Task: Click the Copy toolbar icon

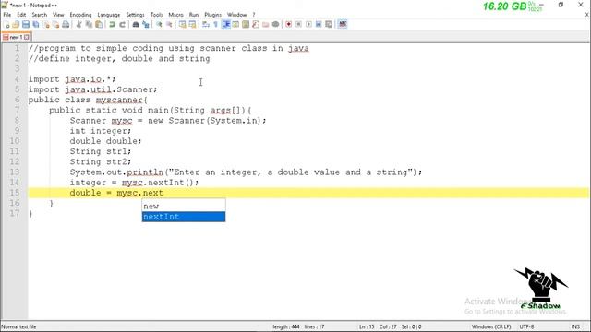Action: click(x=89, y=25)
